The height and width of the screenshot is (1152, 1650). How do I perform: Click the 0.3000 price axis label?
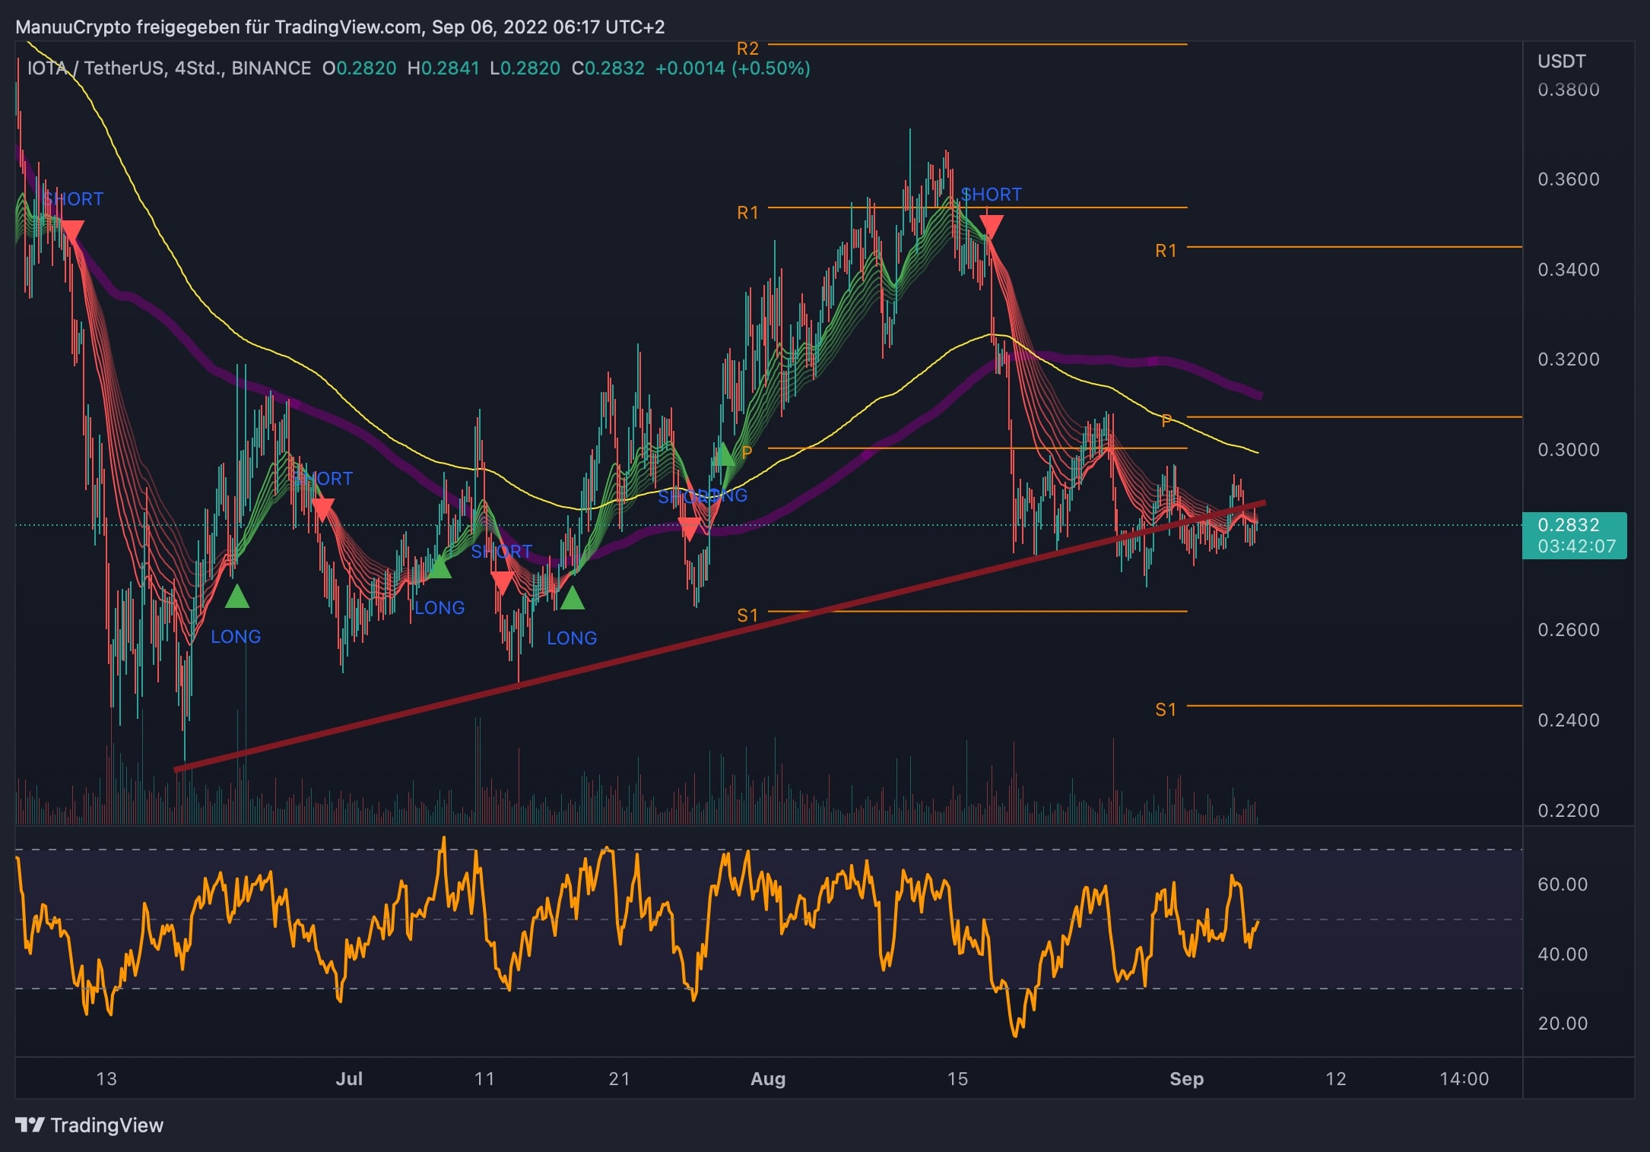1568,450
